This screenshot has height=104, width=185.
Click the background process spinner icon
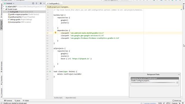coord(141,103)
